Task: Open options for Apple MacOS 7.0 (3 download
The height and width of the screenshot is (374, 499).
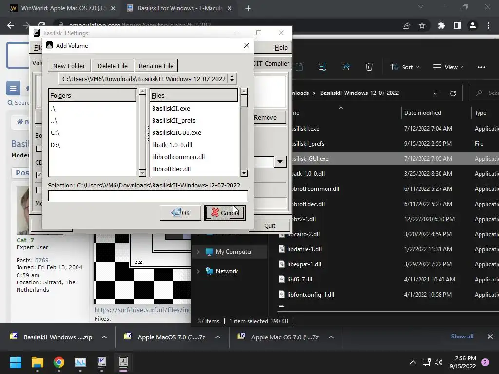Action: click(218, 337)
